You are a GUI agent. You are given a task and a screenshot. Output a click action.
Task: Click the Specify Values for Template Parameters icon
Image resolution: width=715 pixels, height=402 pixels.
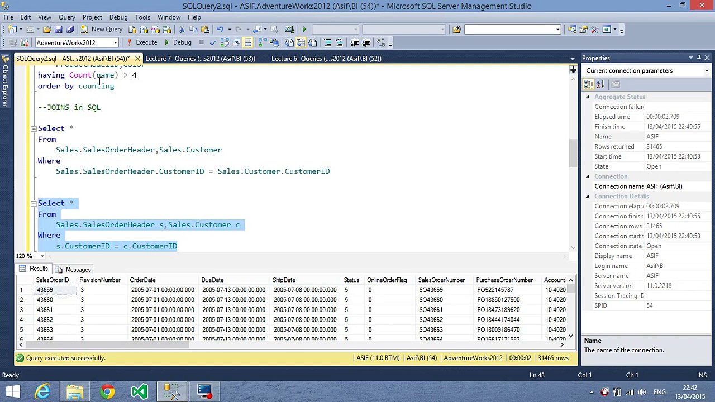click(x=381, y=42)
